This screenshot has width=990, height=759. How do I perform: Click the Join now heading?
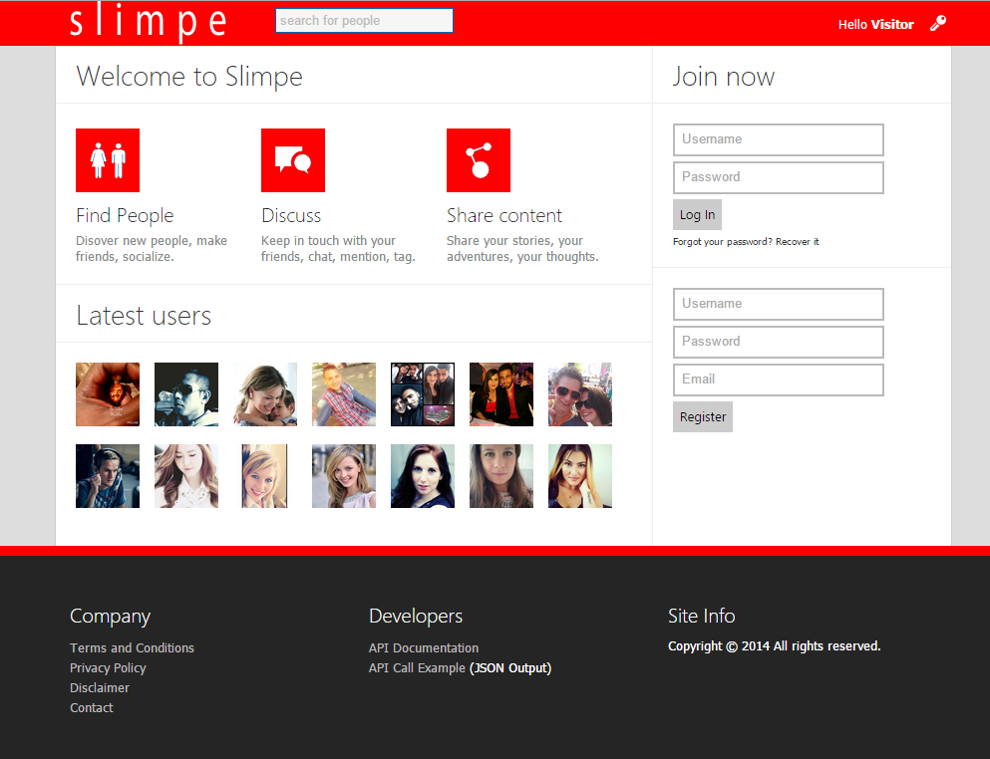tap(724, 77)
